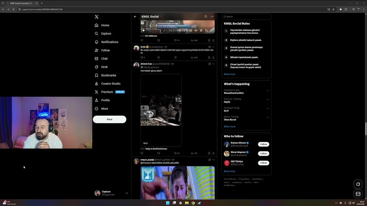The height and width of the screenshot is (206, 367).
Task: Repost Ahmet Can's post
Action: 159,153
